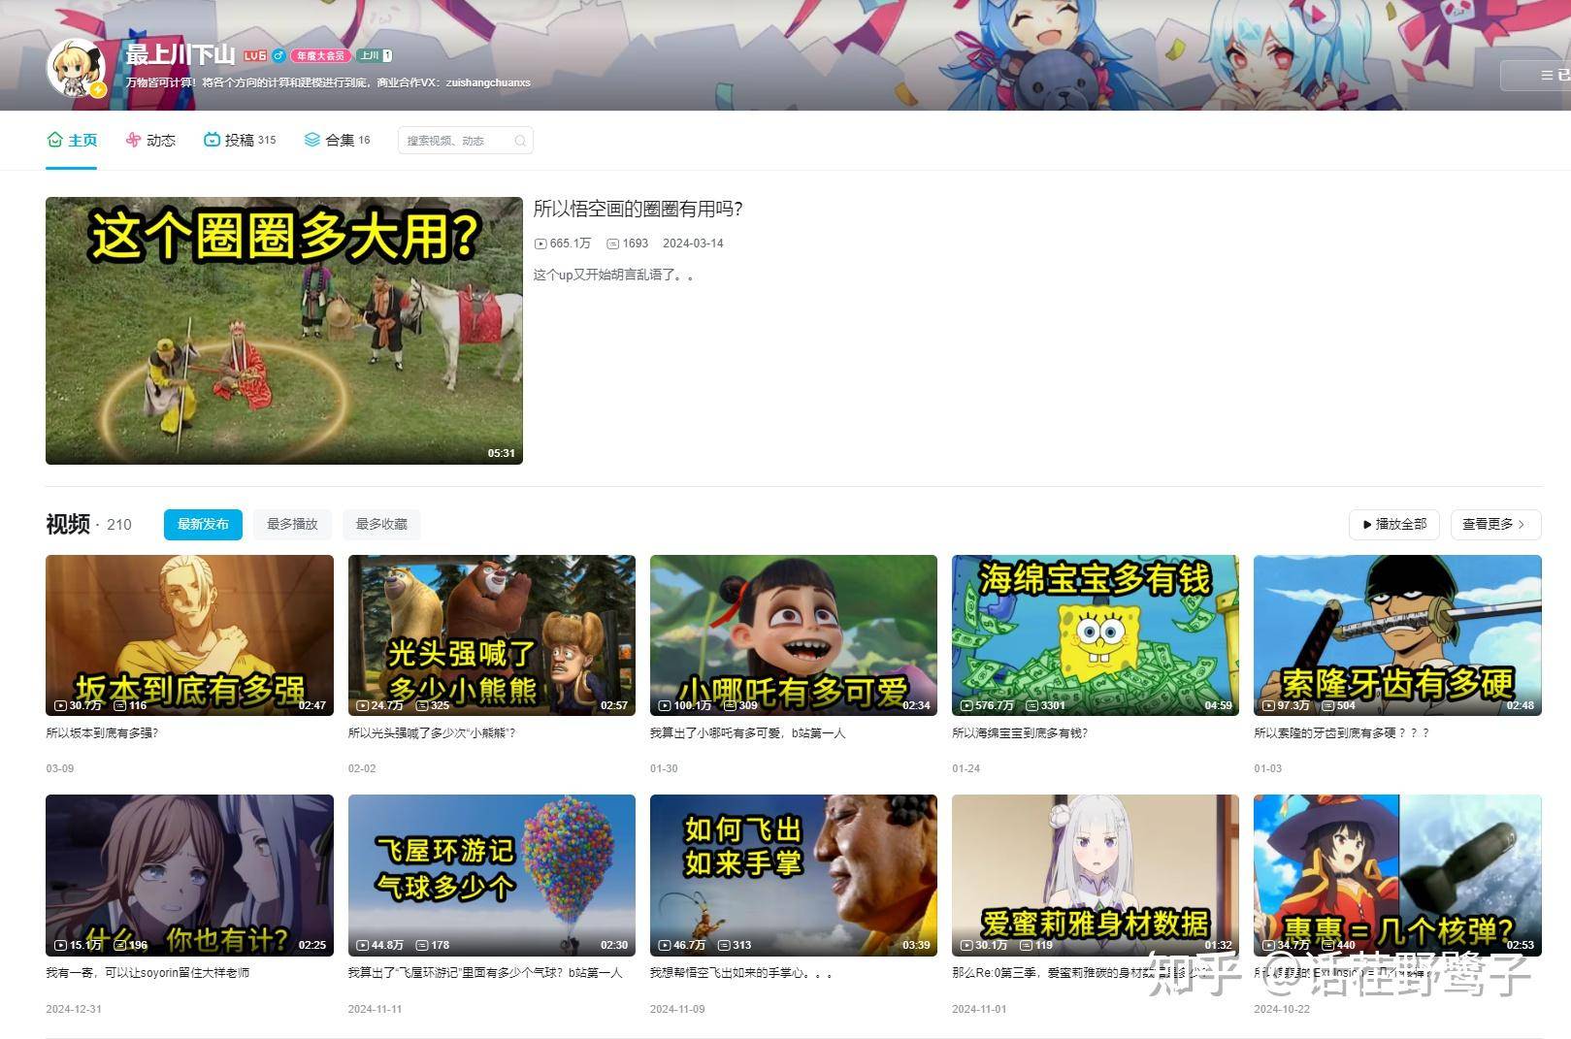Select the 最多播放 sort filter
1571x1039 pixels.
[292, 524]
